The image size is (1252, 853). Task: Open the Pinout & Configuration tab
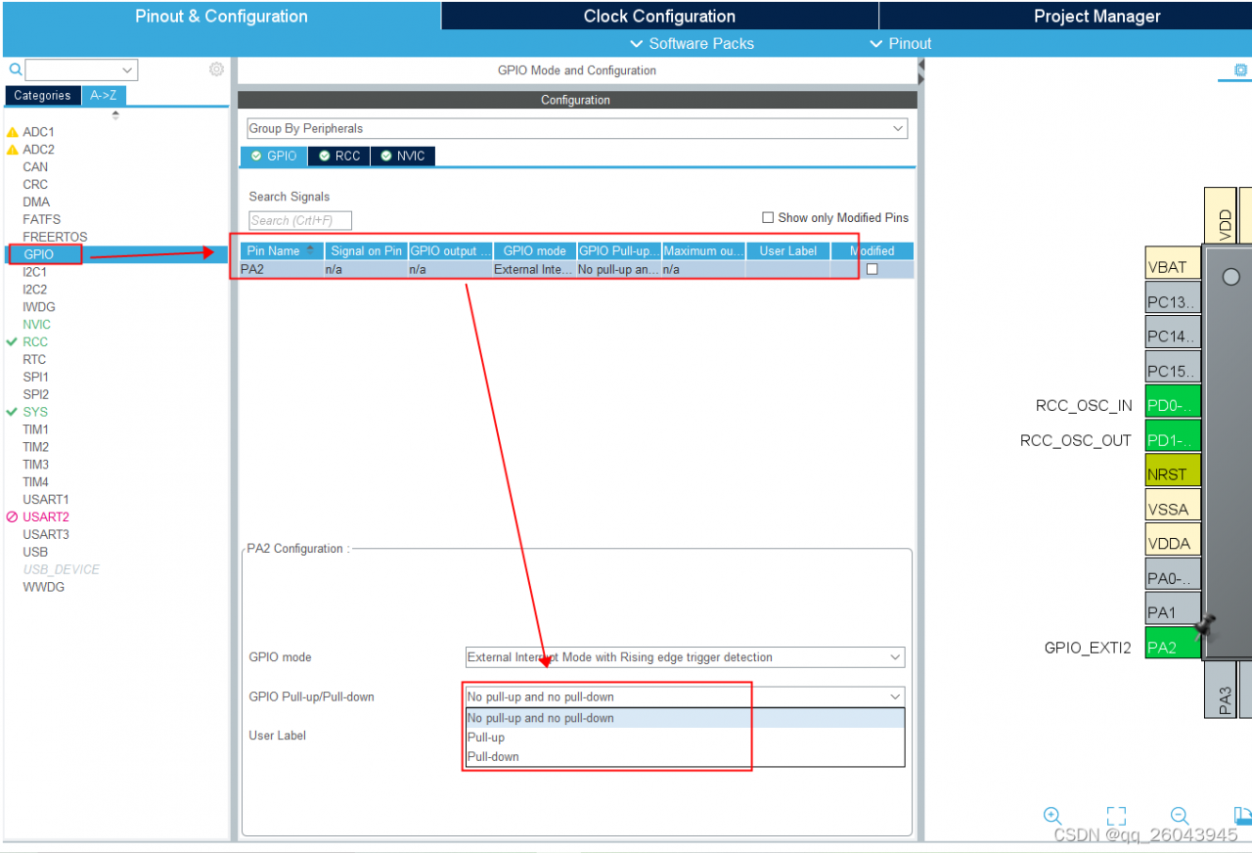(221, 16)
